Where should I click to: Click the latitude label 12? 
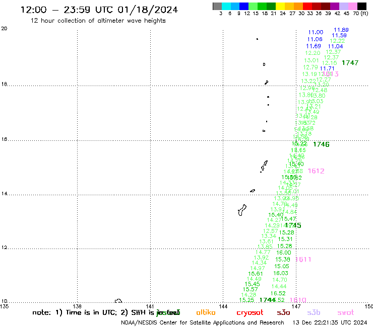coord(4,248)
